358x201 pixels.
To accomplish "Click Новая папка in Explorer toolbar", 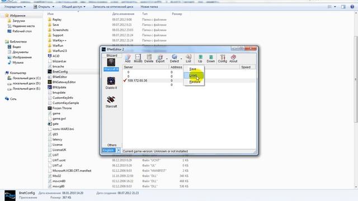I will tap(149, 7).
